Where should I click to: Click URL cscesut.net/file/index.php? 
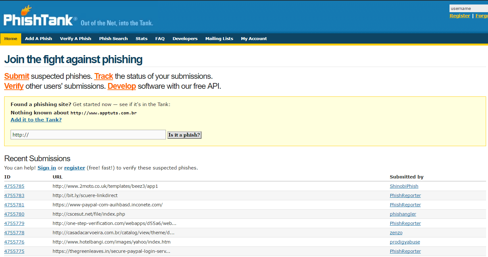click(x=89, y=214)
